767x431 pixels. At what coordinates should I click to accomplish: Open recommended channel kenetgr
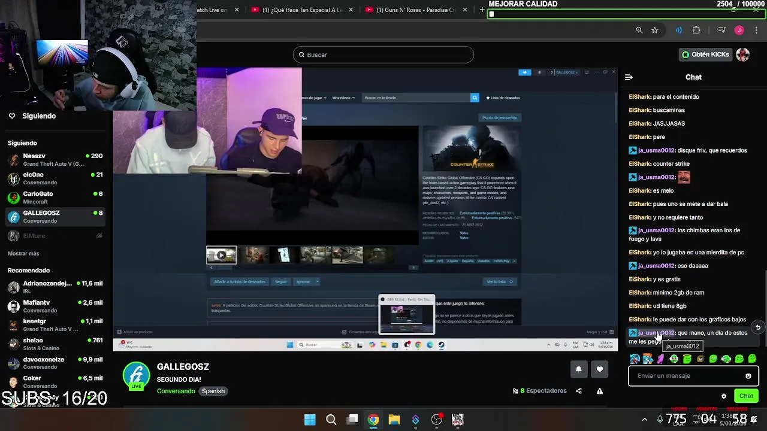(x=55, y=325)
